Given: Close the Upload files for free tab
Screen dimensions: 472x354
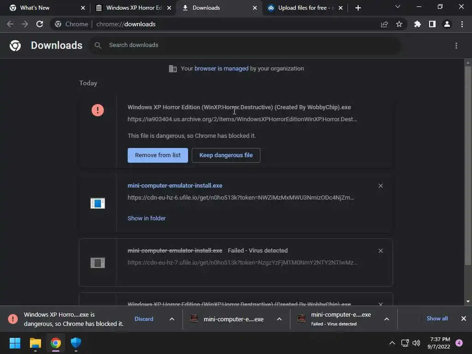Looking at the screenshot, I should click(341, 8).
